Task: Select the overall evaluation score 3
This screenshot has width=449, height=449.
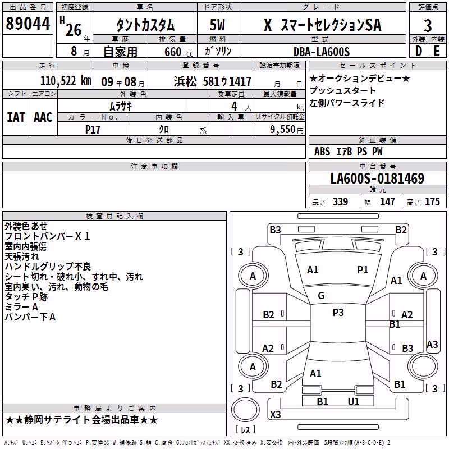Action: pyautogui.click(x=428, y=26)
